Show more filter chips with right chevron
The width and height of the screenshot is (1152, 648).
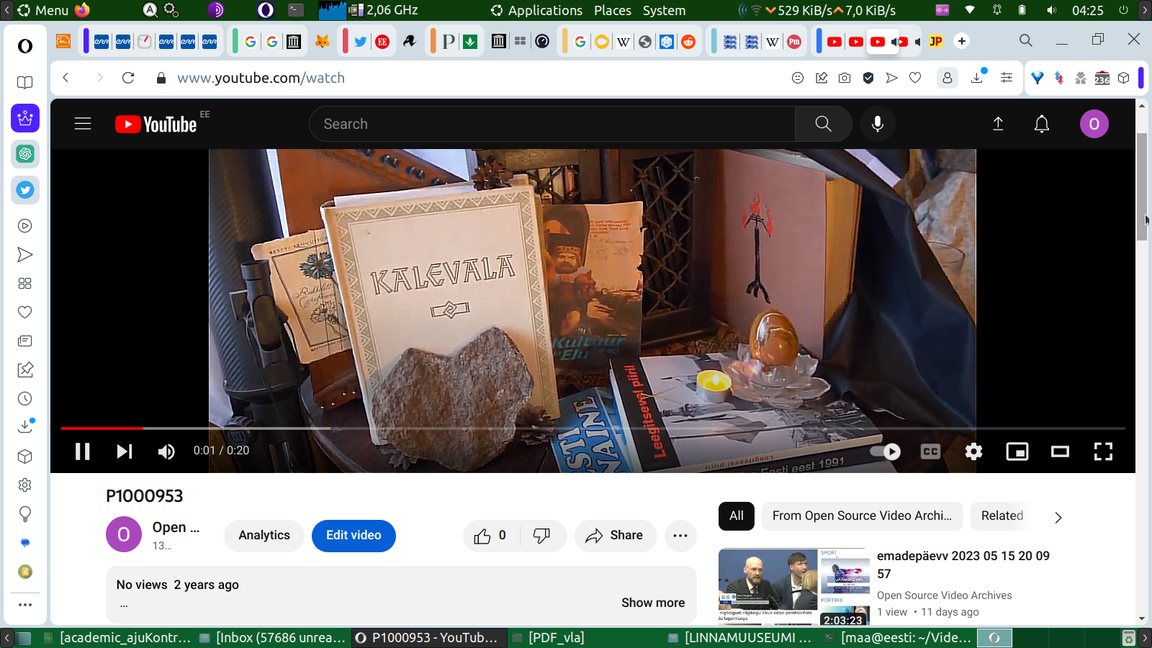coord(1058,517)
